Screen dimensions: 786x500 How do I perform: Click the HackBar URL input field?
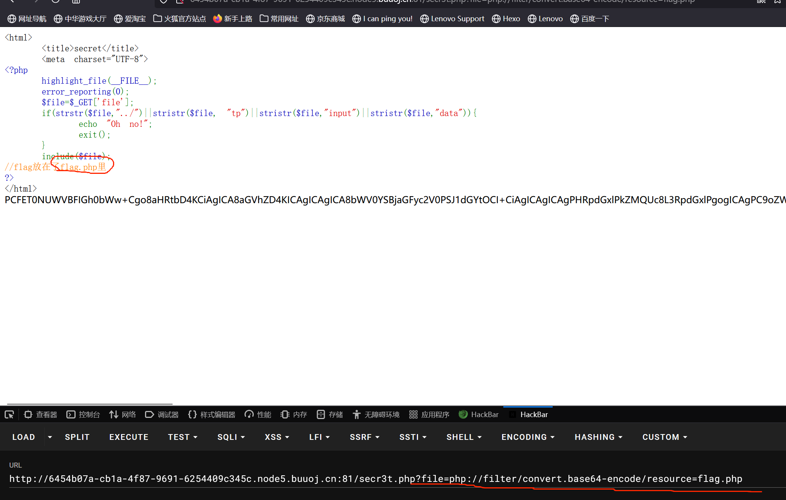point(376,479)
